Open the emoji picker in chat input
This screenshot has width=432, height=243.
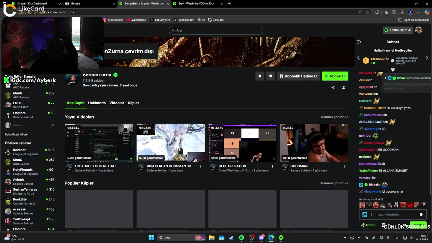[421, 214]
